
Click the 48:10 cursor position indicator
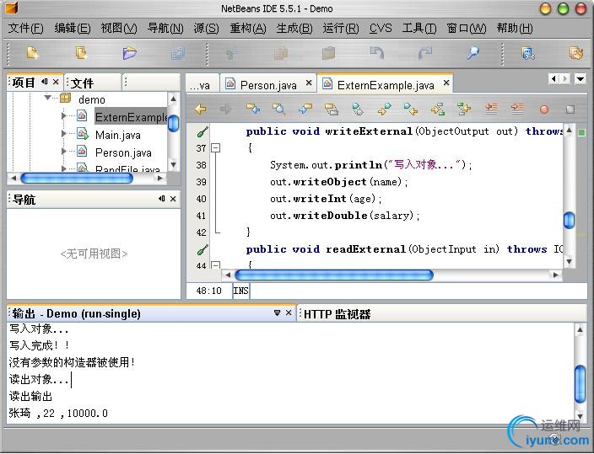(208, 291)
